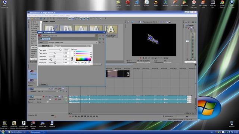
Task: Click the timeline horizontal scrollbar
Action: click(x=128, y=113)
